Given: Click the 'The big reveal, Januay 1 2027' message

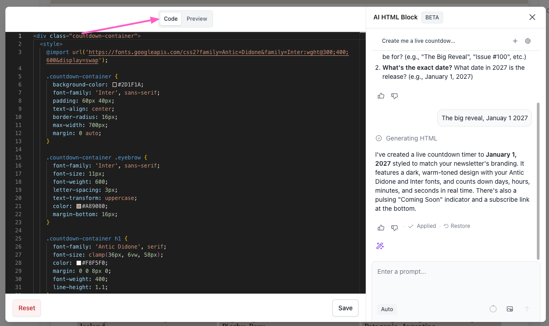Looking at the screenshot, I should 485,118.
